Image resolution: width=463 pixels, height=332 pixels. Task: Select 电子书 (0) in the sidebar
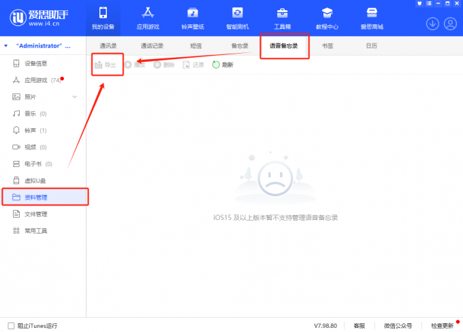coord(43,164)
